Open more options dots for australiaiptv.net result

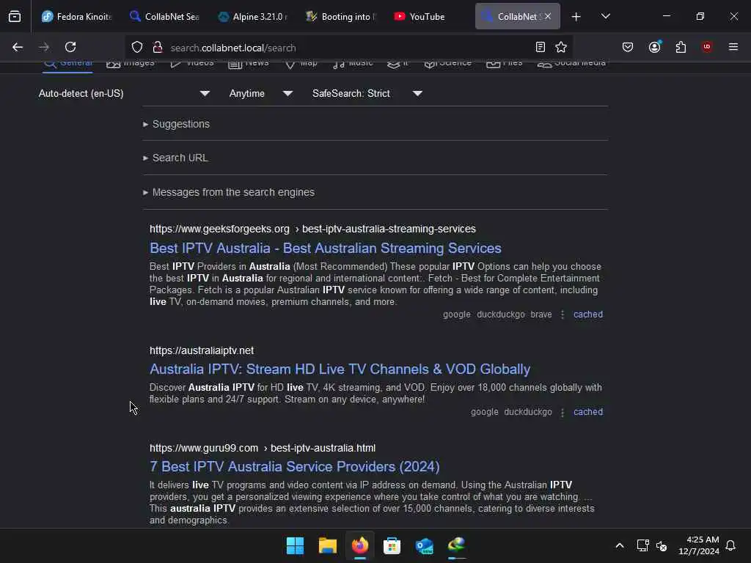click(x=563, y=412)
